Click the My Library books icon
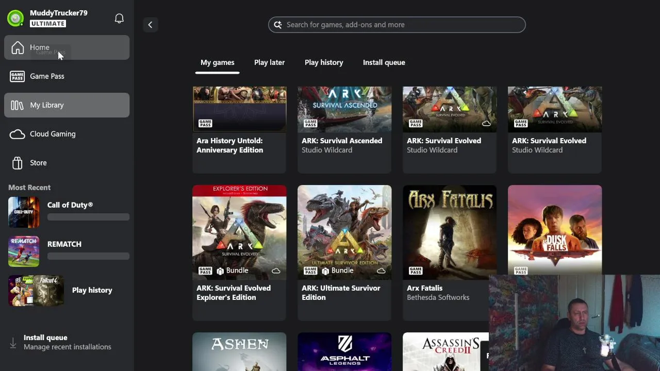This screenshot has width=660, height=371. tap(18, 105)
